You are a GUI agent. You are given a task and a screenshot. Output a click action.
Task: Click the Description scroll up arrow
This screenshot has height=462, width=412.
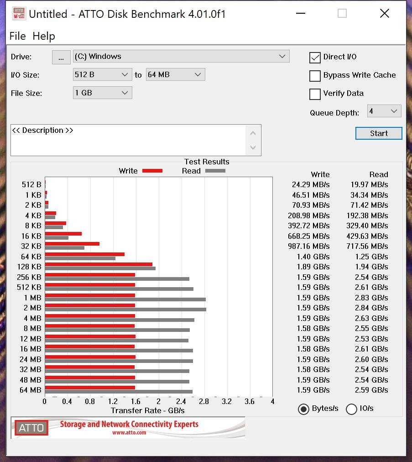point(253,133)
